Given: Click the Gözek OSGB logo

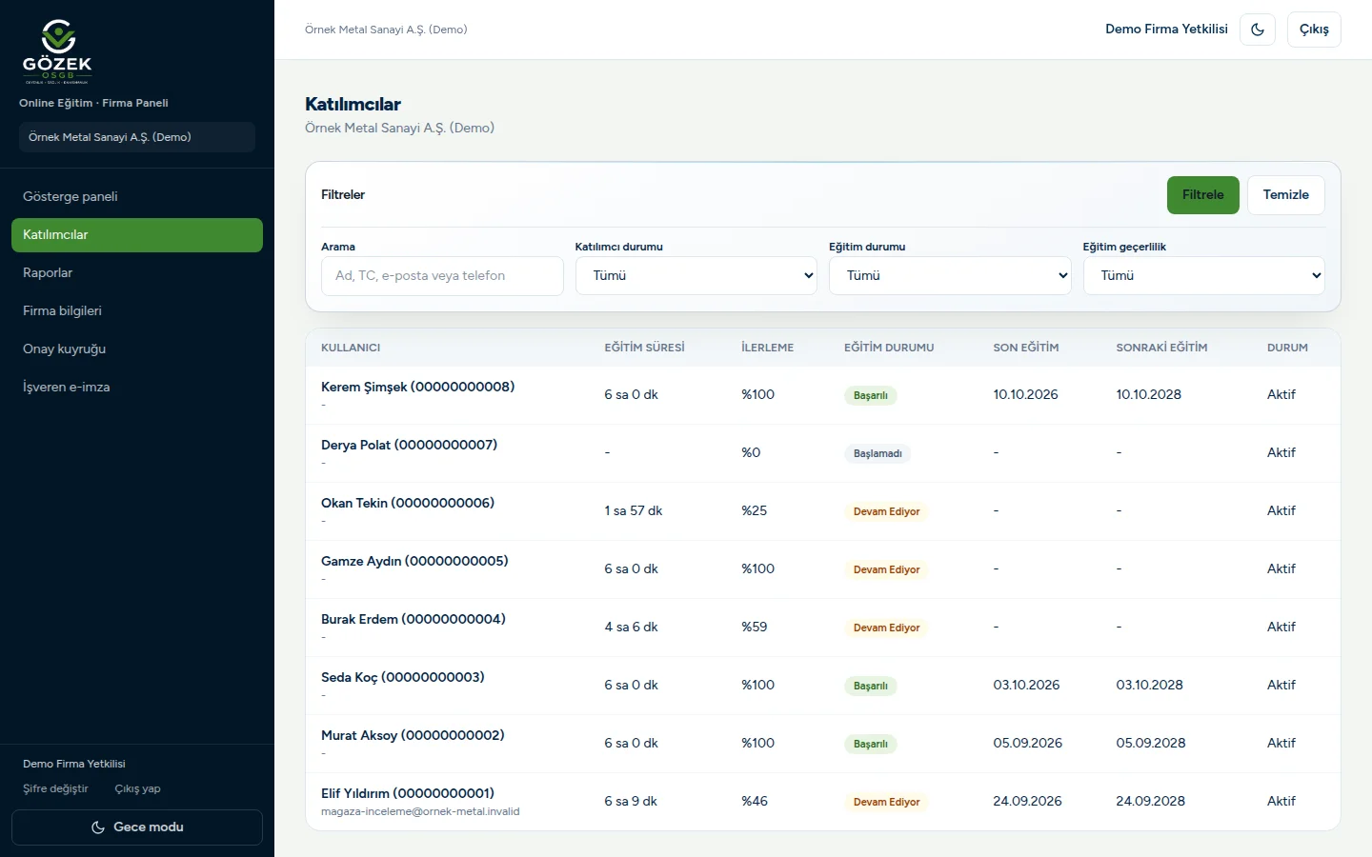Looking at the screenshot, I should click(57, 51).
